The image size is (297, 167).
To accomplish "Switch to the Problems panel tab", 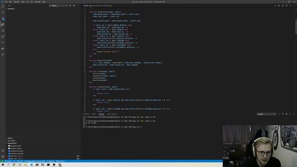I will 86,114.
